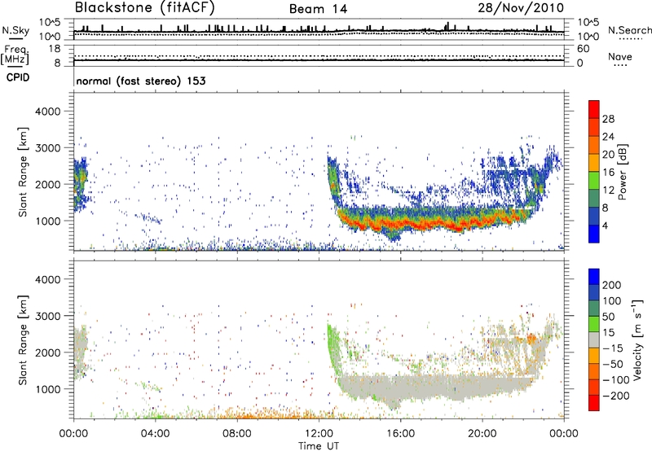
Task: Pick the blue 200 Velocity colorbar swatch
Action: [x=594, y=277]
